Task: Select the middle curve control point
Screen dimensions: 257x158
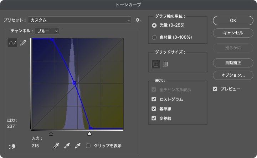Action: click(74, 83)
